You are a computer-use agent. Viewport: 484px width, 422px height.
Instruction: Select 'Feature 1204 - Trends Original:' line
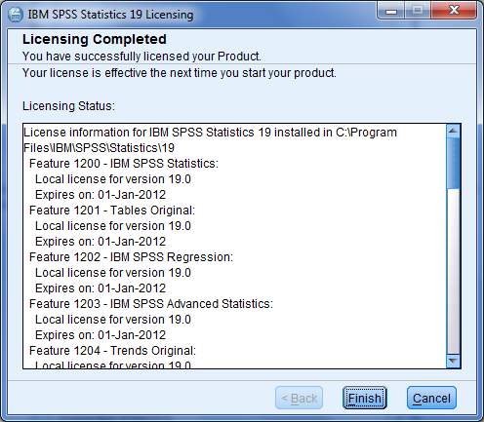112,351
